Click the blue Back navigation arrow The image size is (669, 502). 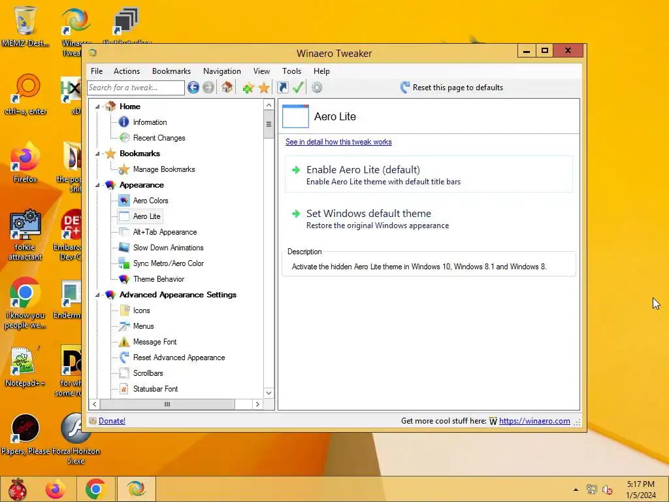pyautogui.click(x=193, y=88)
